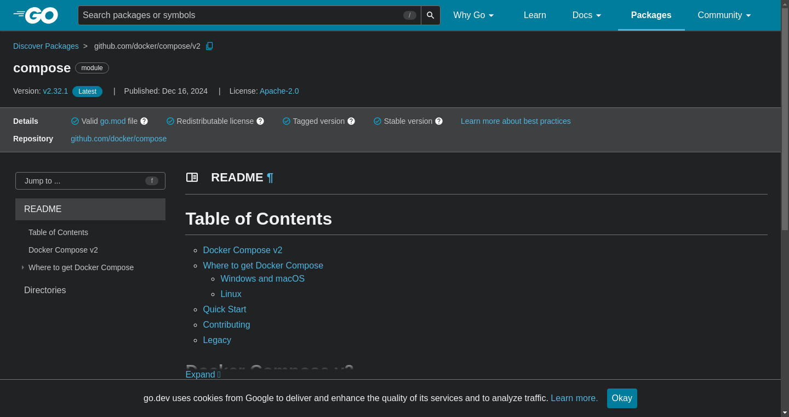Click the search magnifier icon
789x417 pixels.
coord(431,15)
